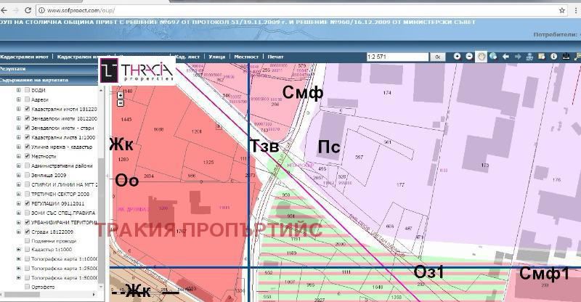Click the map plus button under logo
This screenshot has height=302, width=581.
[x=120, y=95]
